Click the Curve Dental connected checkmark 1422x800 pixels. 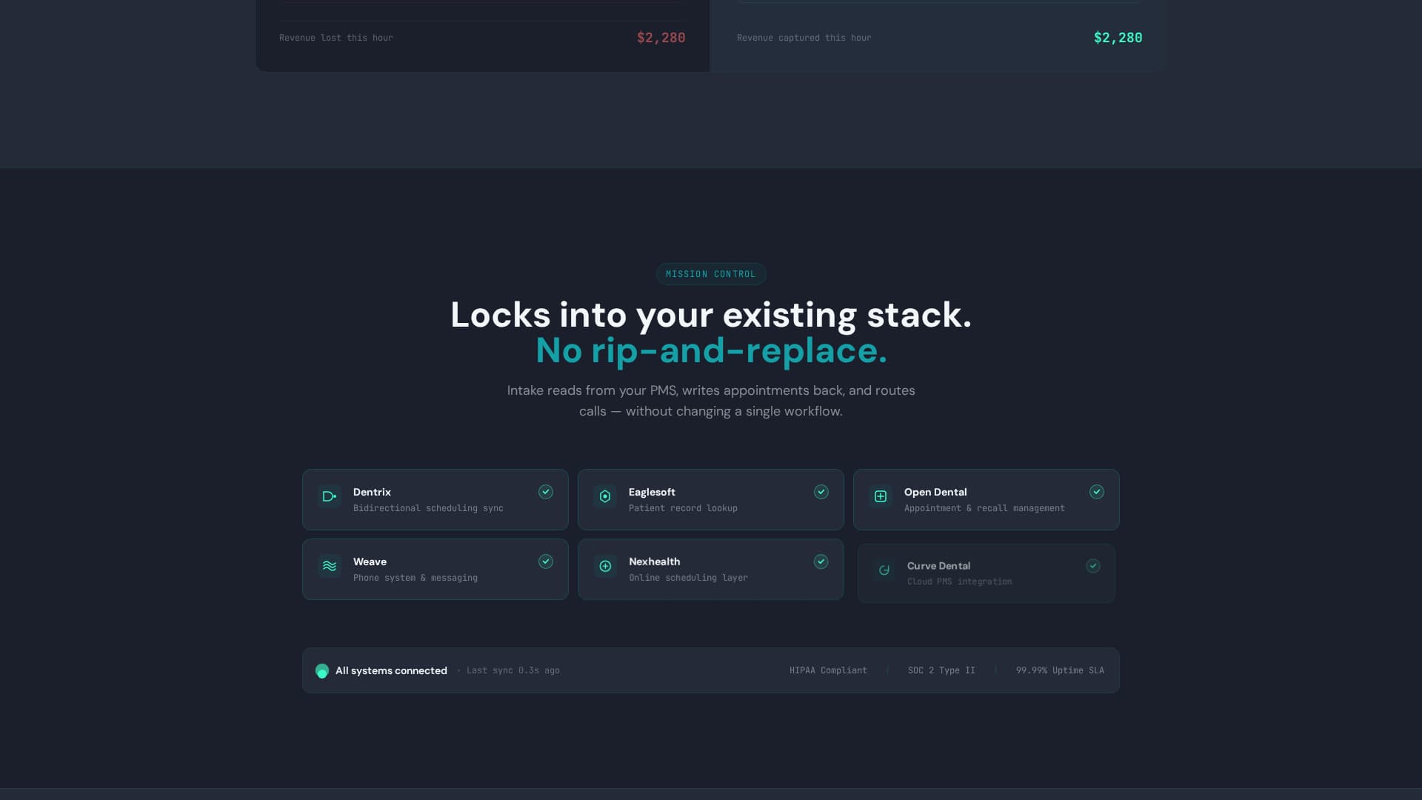pyautogui.click(x=1093, y=566)
